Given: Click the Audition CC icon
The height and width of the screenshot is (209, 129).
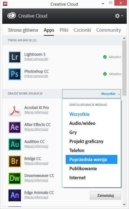Looking at the screenshot, I should point(15,144).
